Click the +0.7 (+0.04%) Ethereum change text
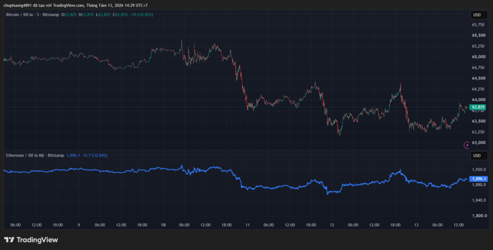 95,155
